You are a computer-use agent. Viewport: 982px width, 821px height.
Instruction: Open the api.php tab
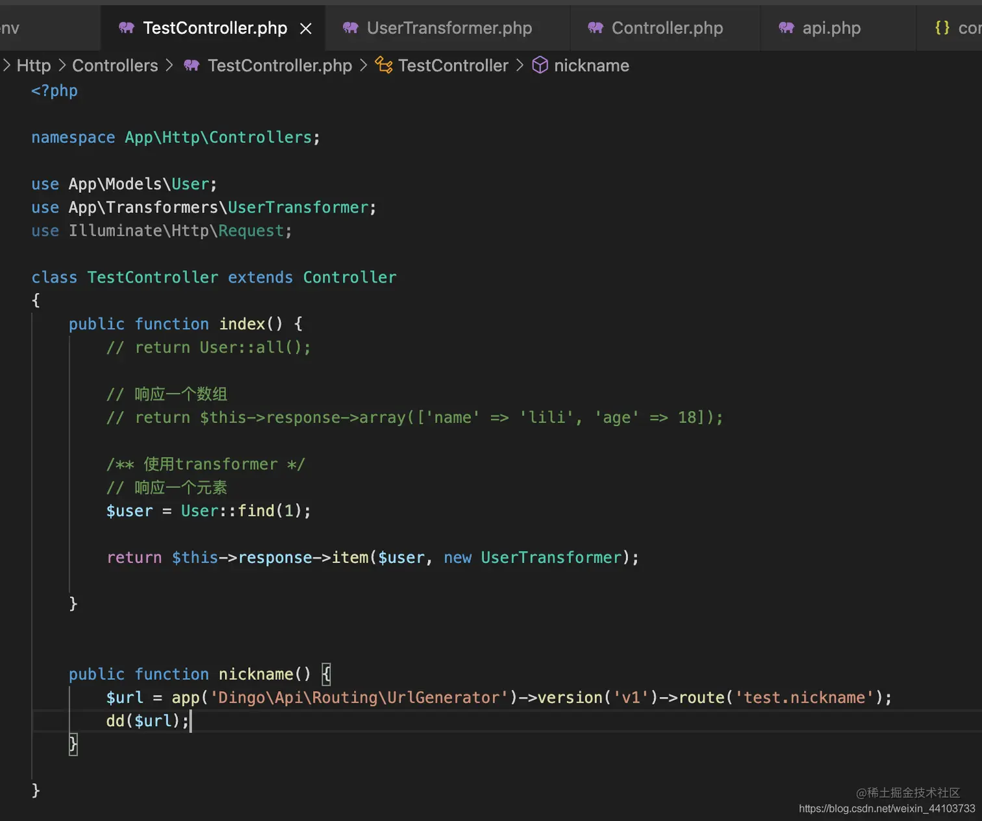[838, 28]
